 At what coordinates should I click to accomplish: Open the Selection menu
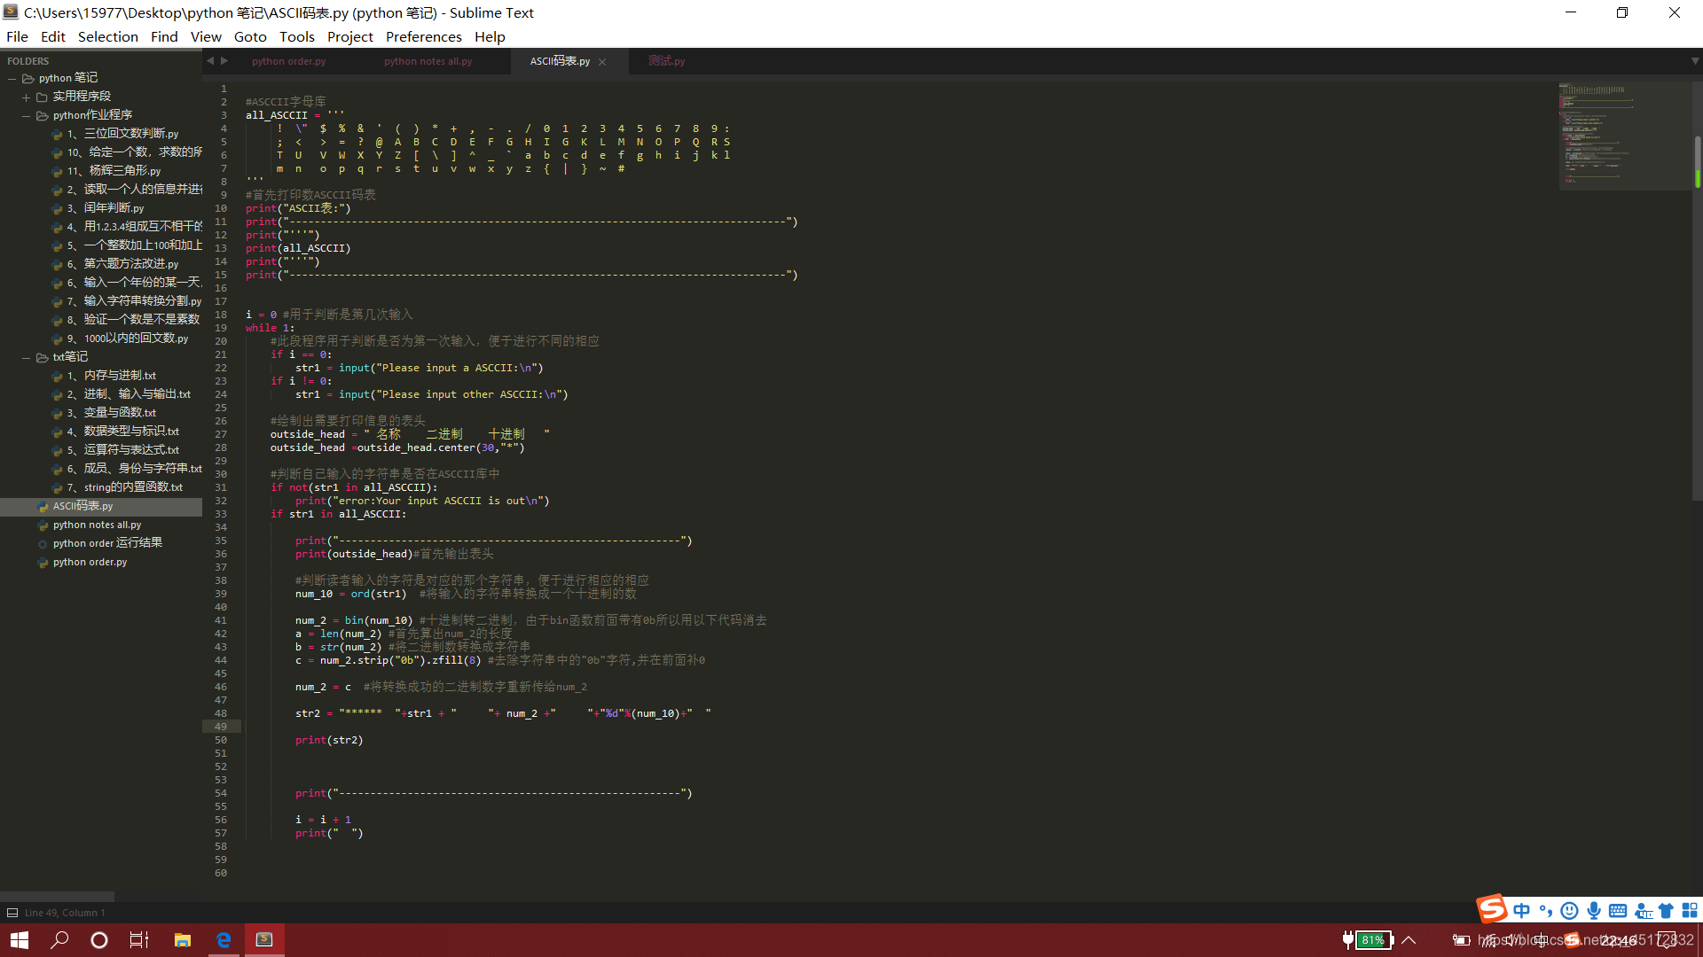[x=108, y=36]
